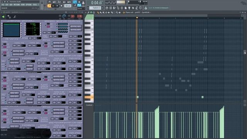Arm the Record button
This screenshot has width=247, height=139.
[61, 6]
